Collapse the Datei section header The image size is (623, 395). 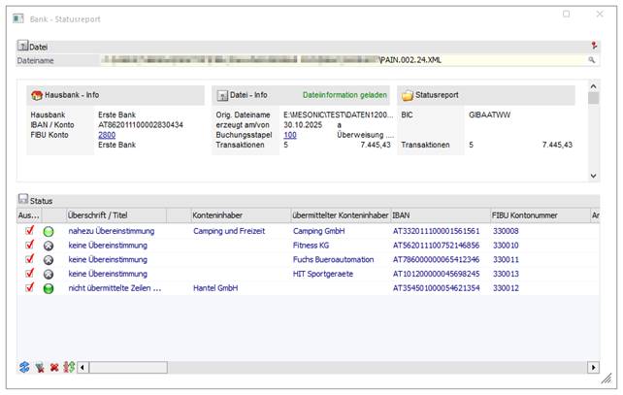point(23,46)
